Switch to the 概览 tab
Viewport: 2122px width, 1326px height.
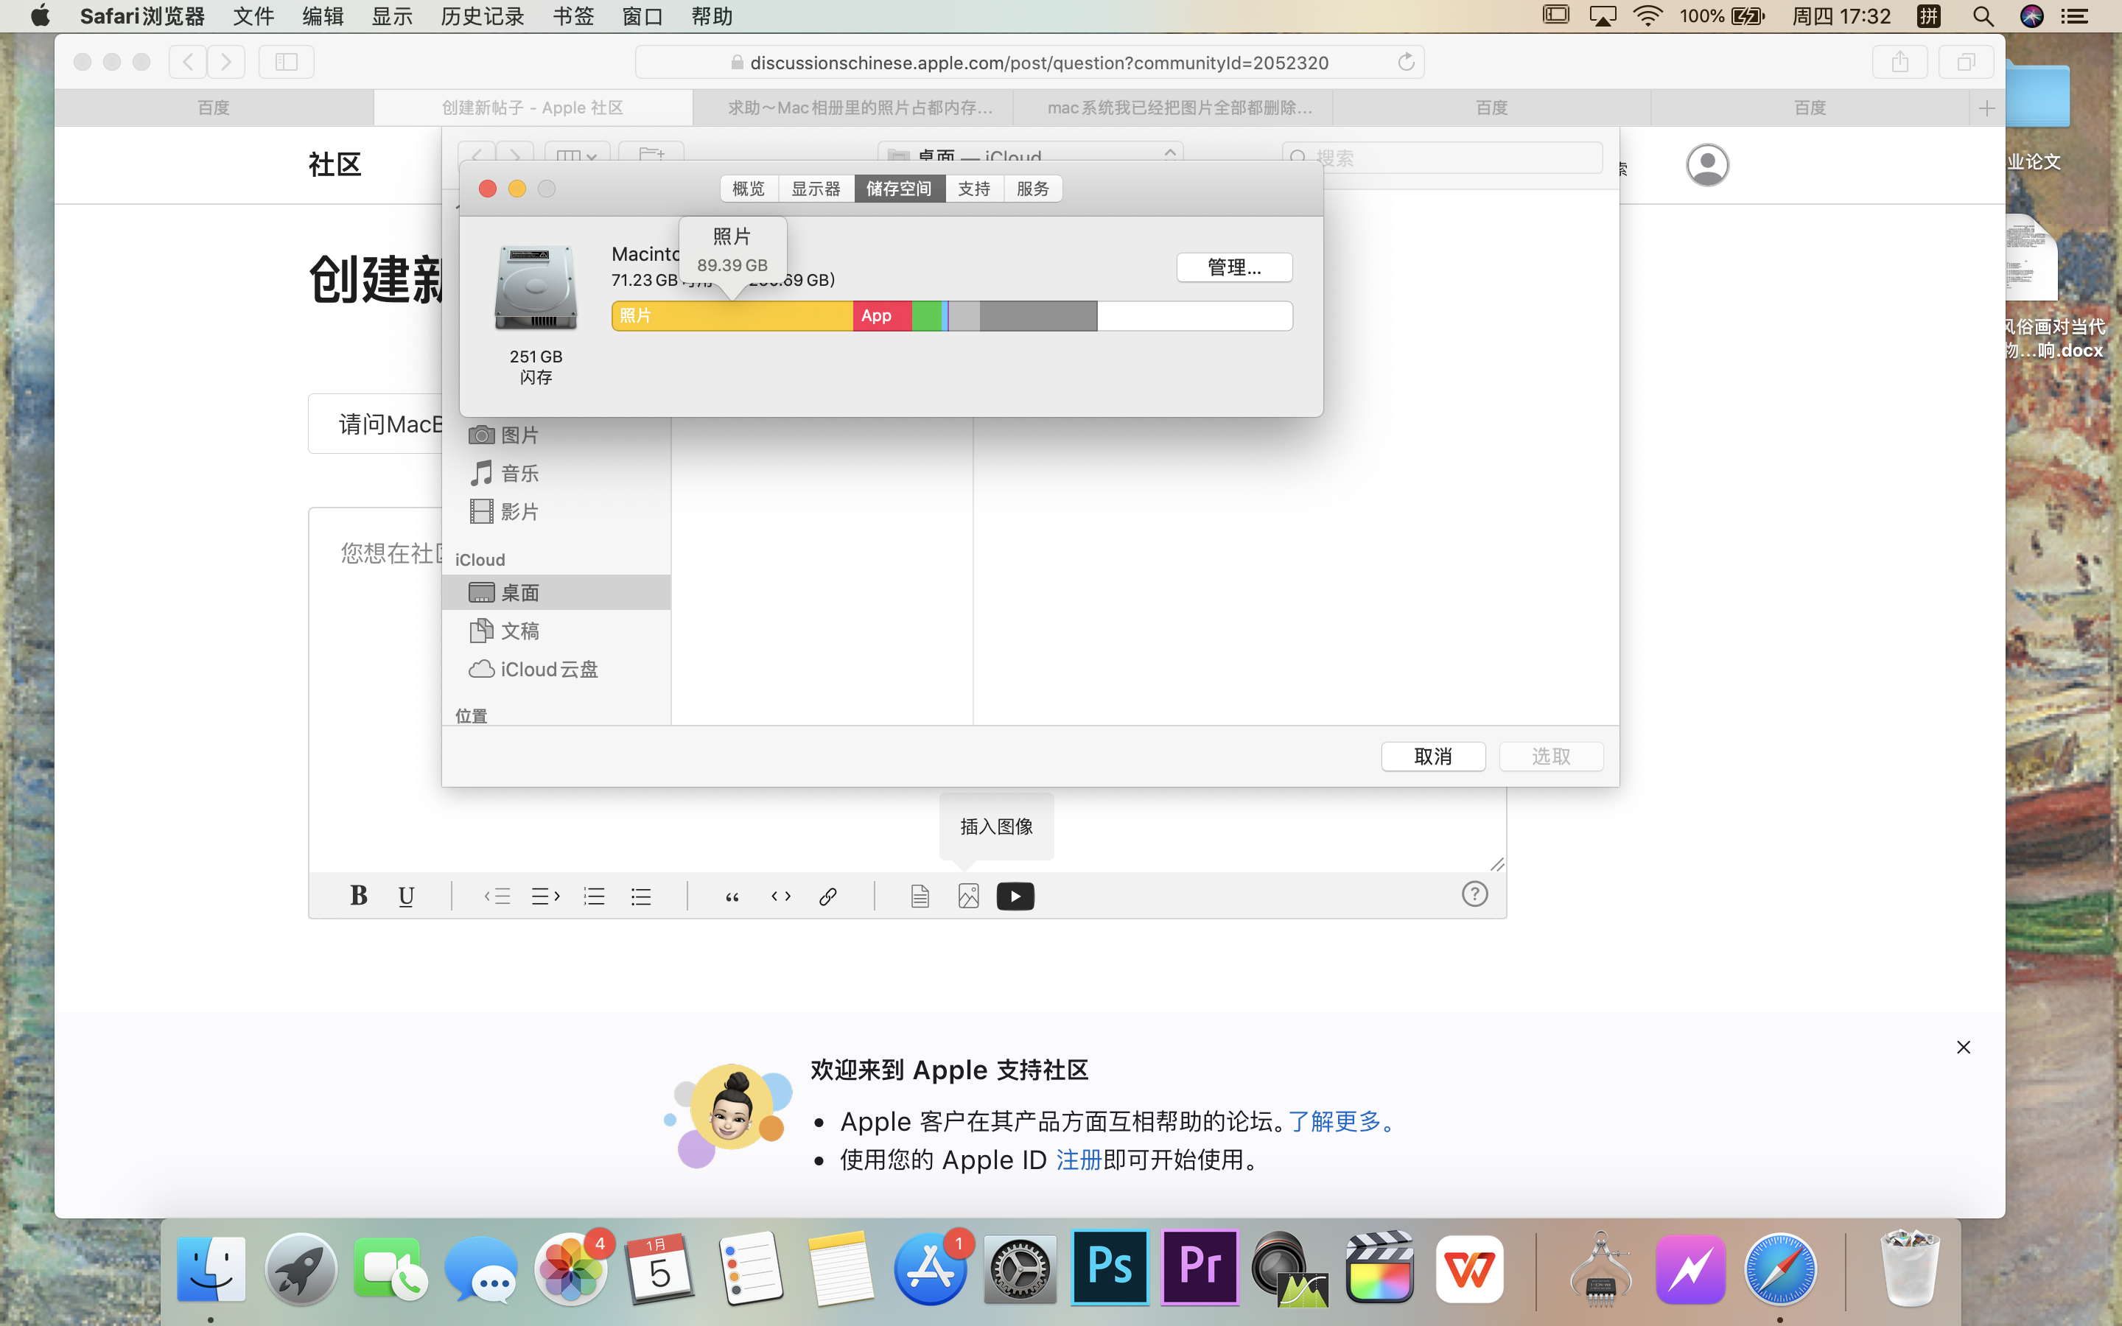(748, 189)
